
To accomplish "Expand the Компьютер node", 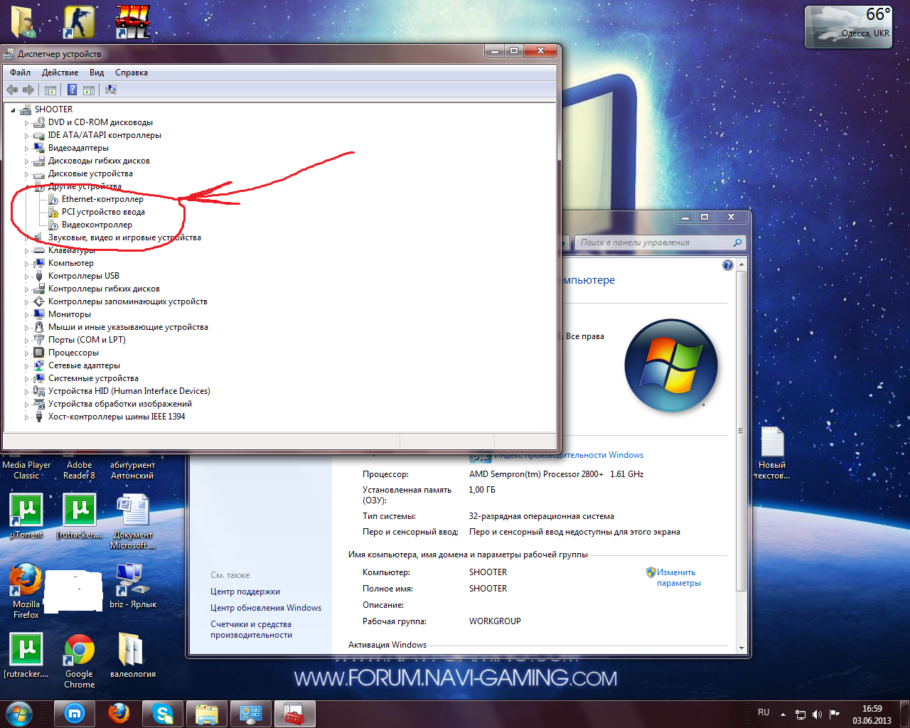I will click(x=27, y=264).
